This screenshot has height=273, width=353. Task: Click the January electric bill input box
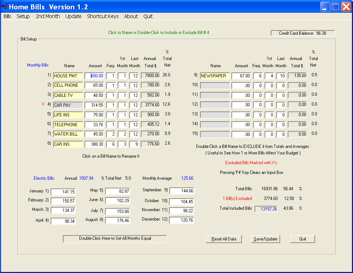pos(63,192)
